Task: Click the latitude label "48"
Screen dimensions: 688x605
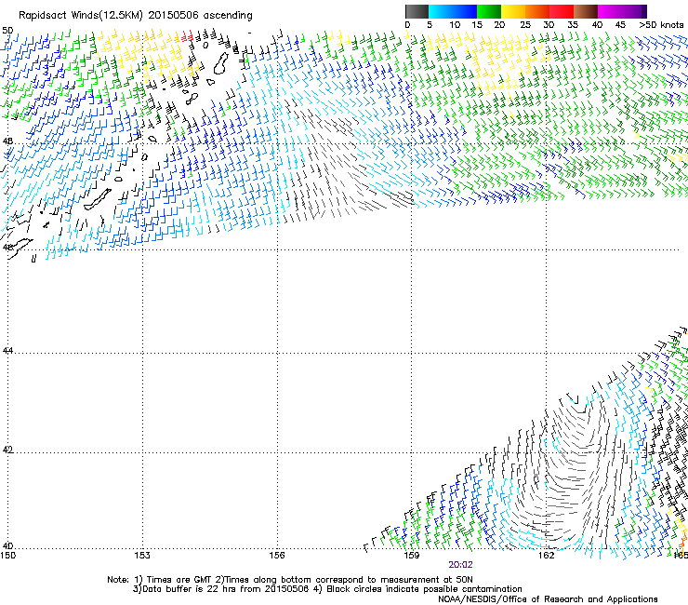Action: click(7, 141)
